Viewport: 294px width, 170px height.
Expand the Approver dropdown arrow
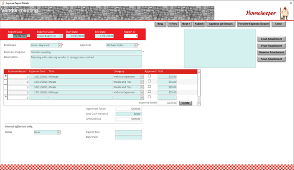(x=136, y=45)
